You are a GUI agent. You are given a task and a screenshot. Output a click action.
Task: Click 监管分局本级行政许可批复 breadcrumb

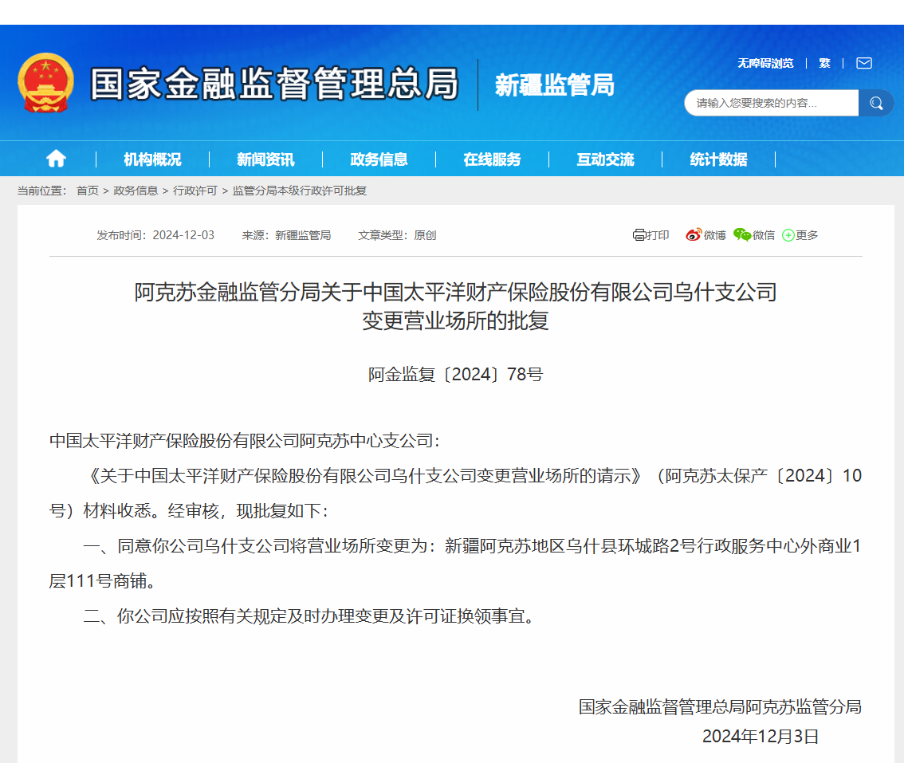click(x=299, y=191)
